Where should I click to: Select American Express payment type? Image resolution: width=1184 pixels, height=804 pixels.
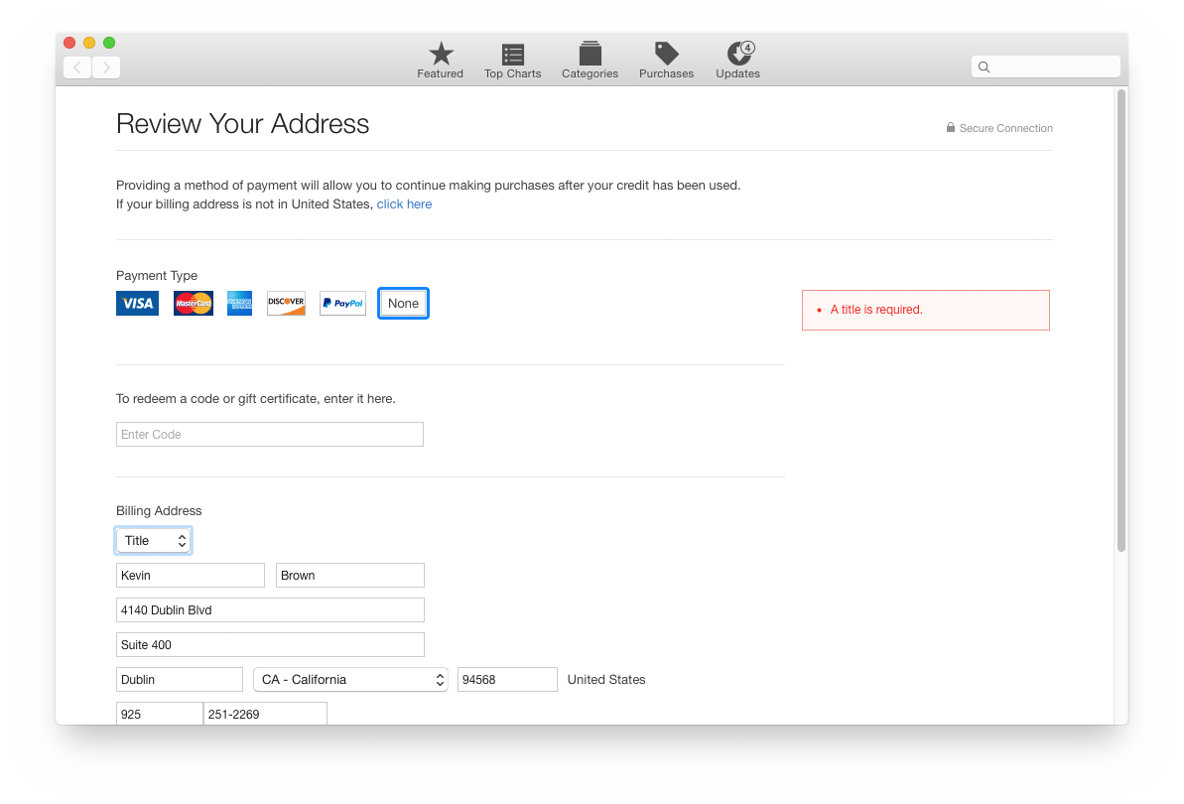239,304
